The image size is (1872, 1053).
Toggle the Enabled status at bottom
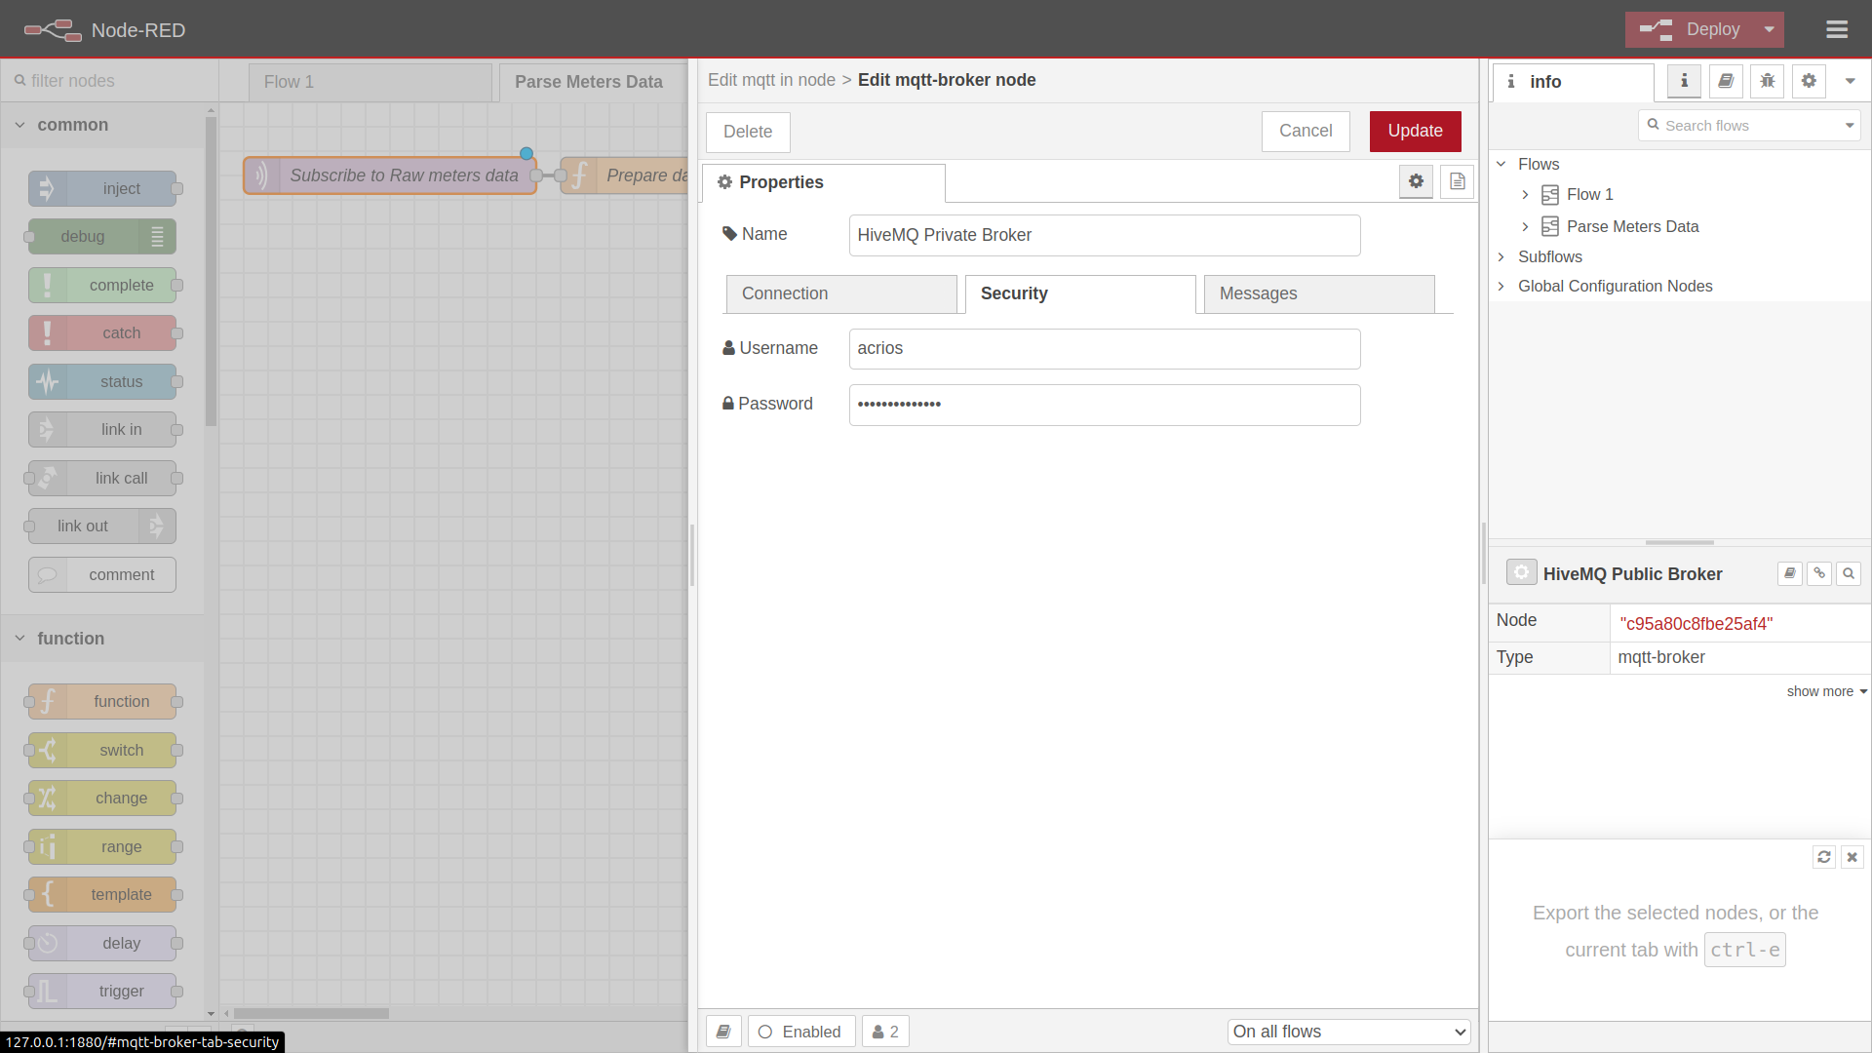click(799, 1032)
